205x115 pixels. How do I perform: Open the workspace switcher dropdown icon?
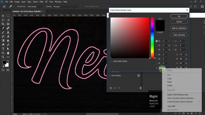tap(196, 6)
